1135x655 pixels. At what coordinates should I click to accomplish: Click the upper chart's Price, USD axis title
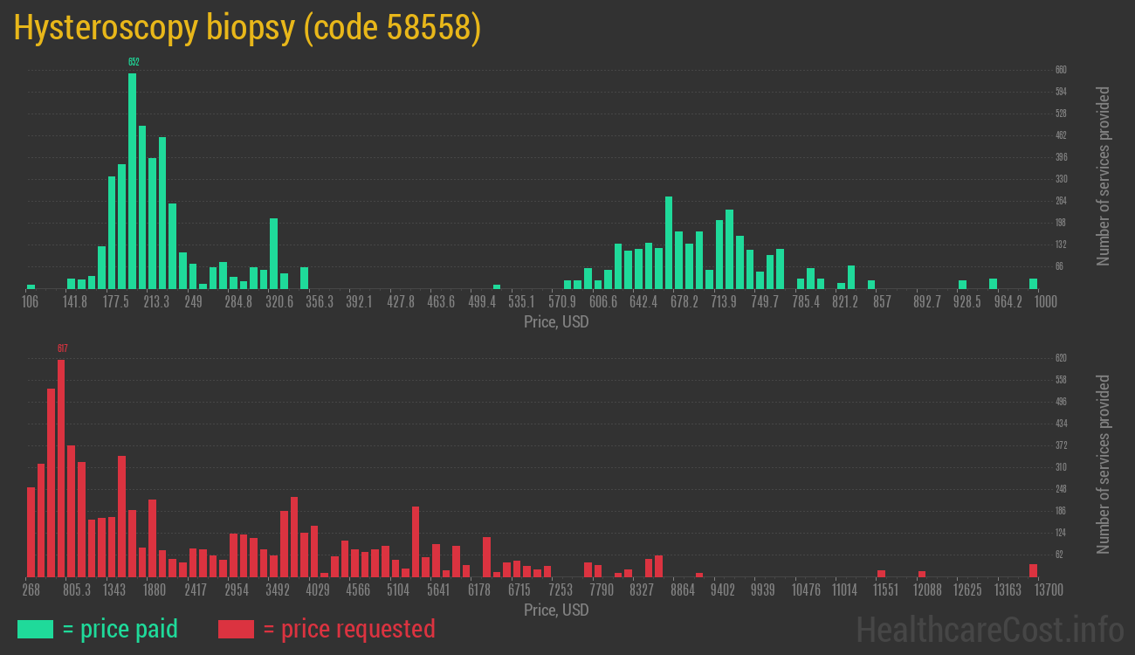556,322
